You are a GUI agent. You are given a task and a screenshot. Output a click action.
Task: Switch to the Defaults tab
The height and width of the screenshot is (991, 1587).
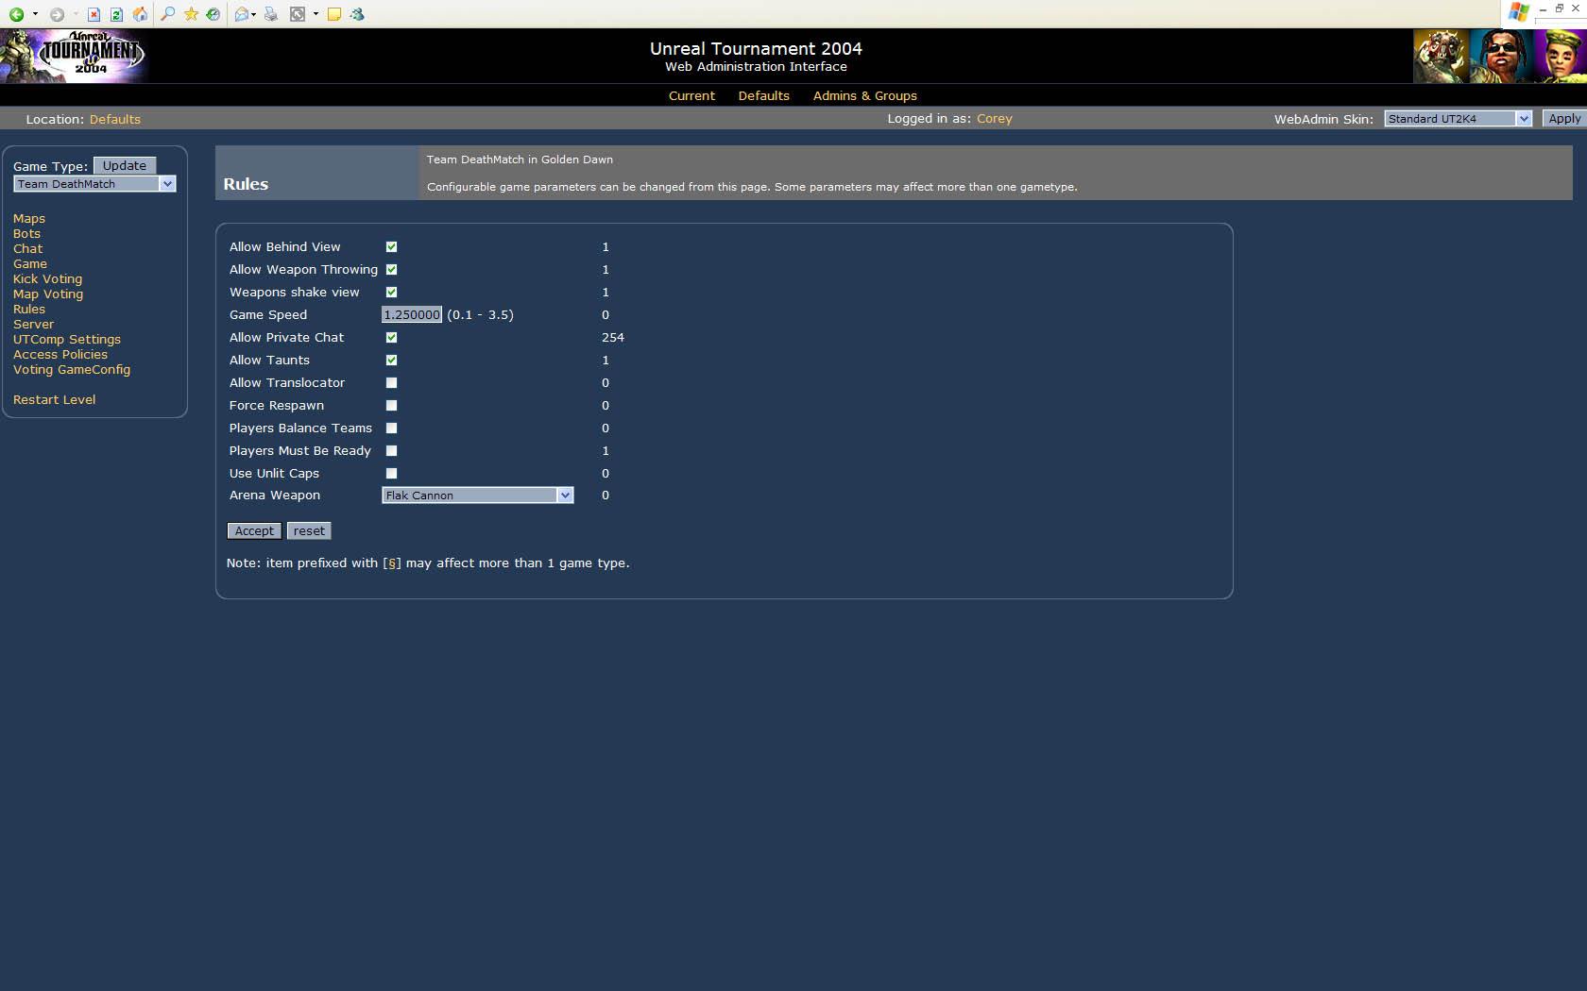point(763,96)
